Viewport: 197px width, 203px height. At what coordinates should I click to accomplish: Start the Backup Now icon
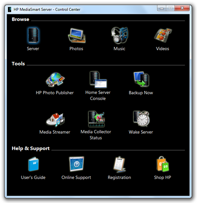141,79
